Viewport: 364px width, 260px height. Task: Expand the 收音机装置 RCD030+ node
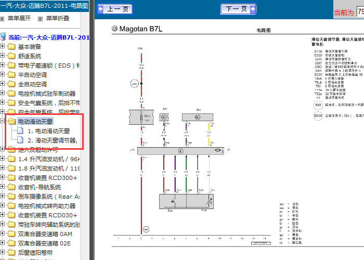[x=2, y=214]
